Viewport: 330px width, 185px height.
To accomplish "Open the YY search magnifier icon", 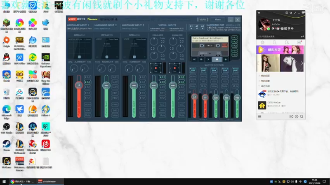I will 302,116.
